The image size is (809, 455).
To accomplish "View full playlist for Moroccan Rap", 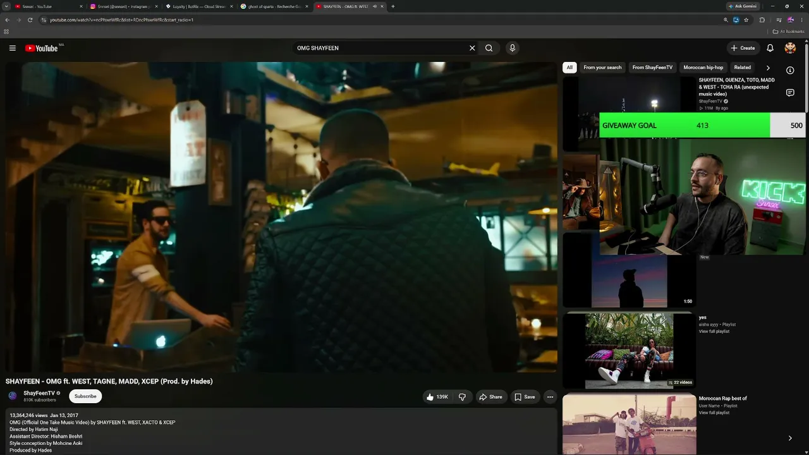I will (714, 413).
